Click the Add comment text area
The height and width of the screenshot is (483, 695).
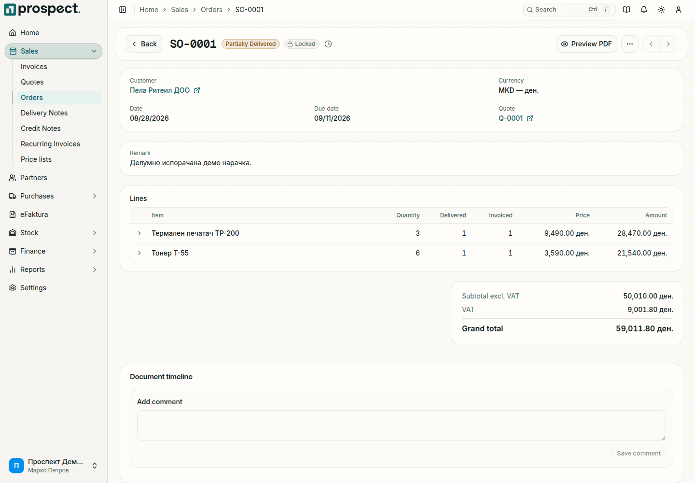click(x=402, y=426)
